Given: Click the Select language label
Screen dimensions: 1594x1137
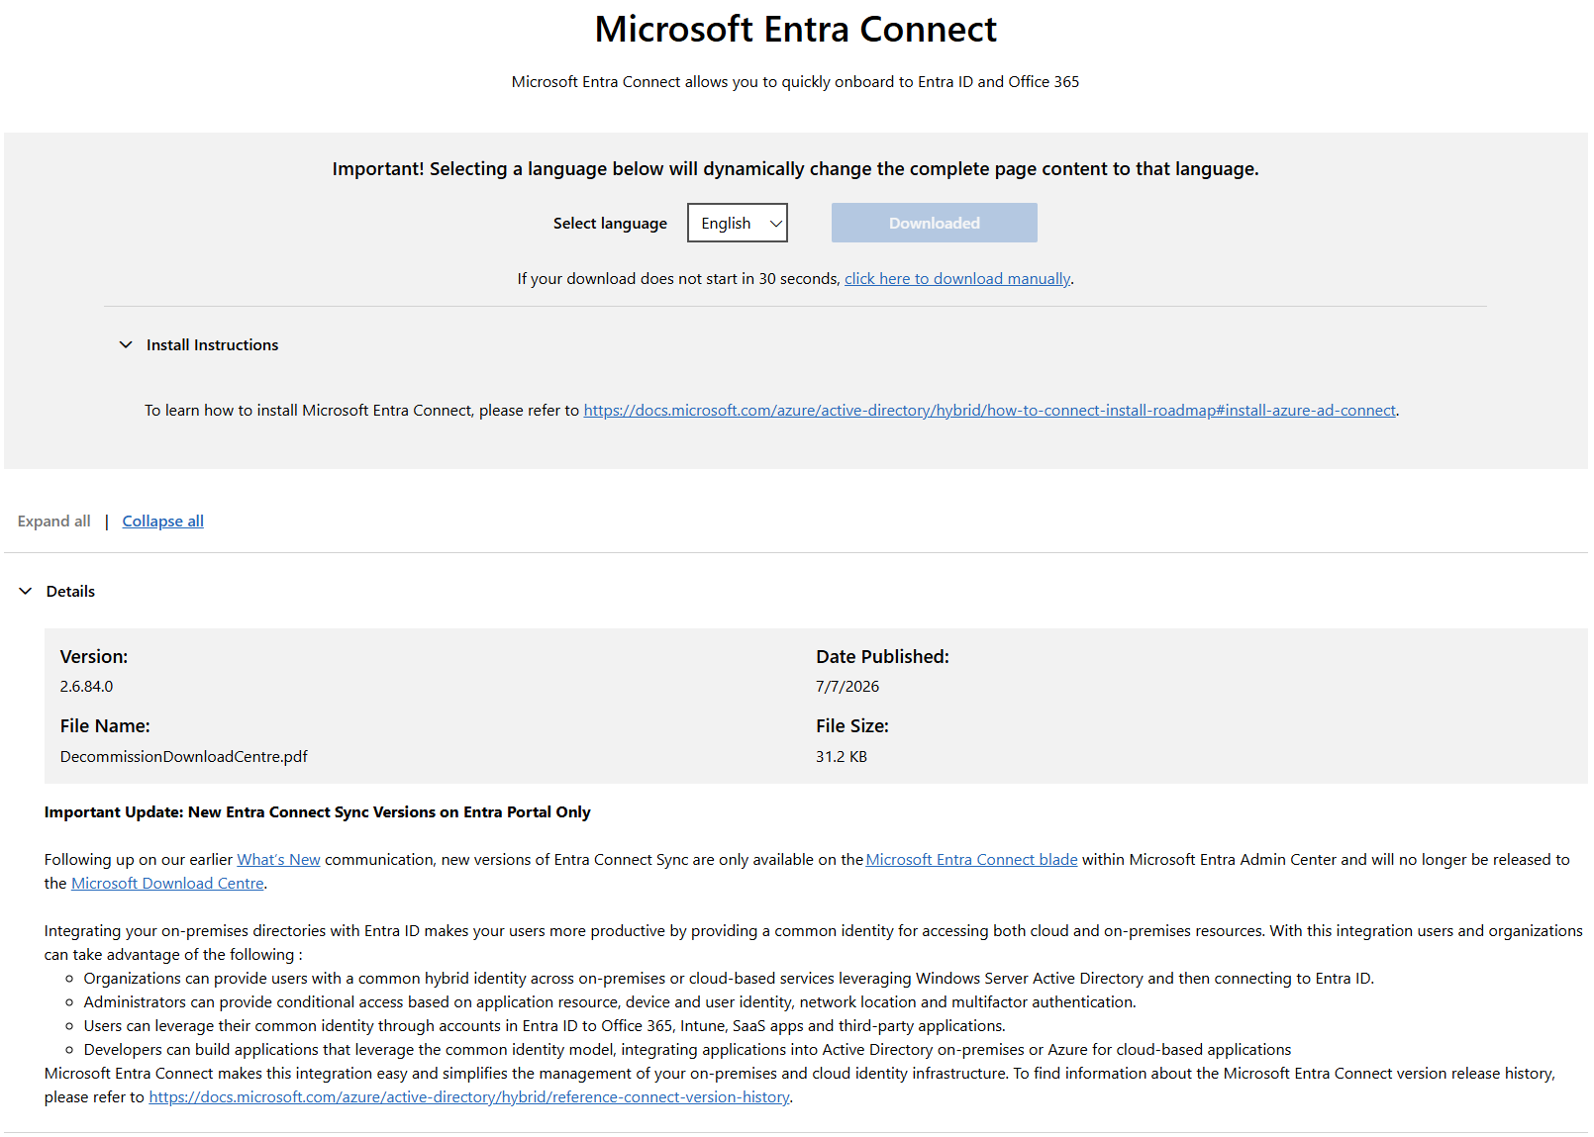Looking at the screenshot, I should 610,224.
